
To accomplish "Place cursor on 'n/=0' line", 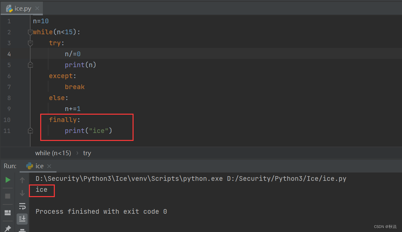I will tap(73, 54).
